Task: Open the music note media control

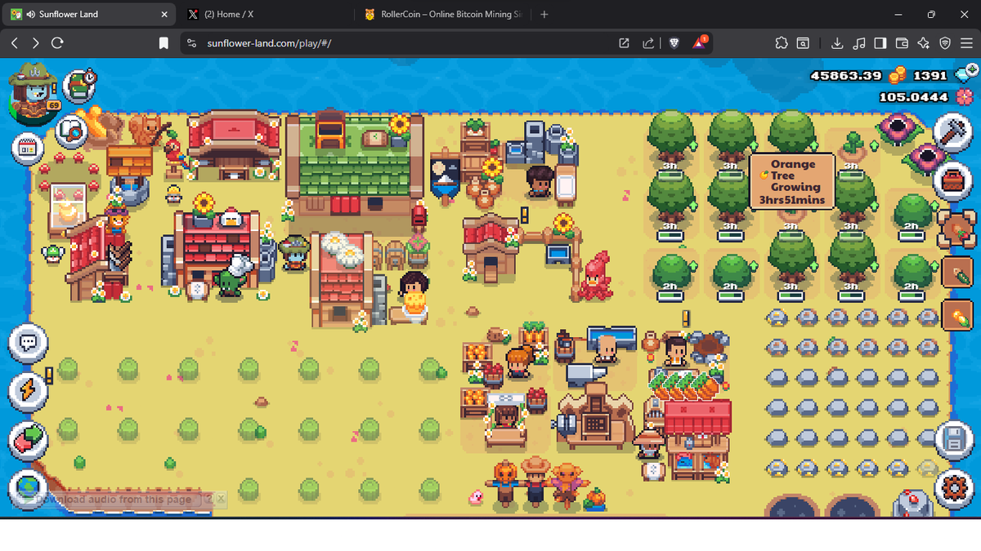Action: (x=858, y=42)
